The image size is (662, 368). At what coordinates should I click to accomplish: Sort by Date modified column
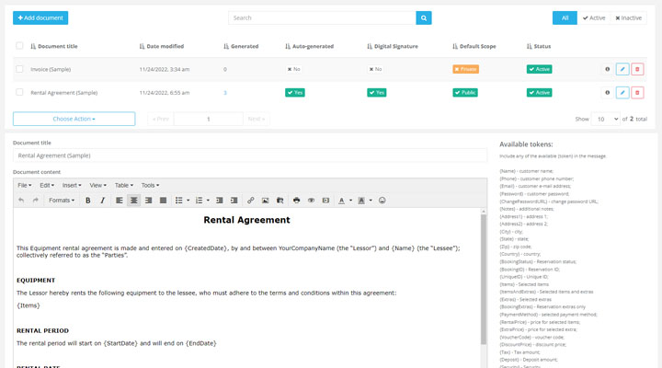click(162, 46)
